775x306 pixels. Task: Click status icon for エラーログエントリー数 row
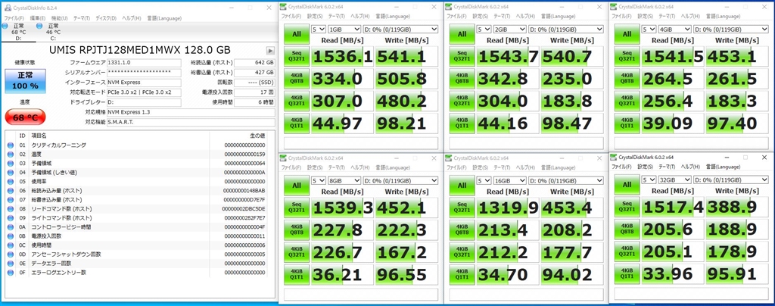[x=11, y=273]
